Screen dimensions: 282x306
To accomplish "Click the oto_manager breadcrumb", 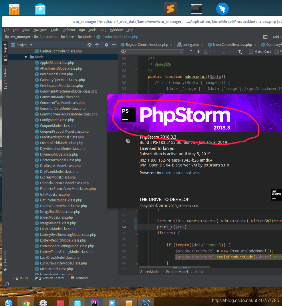I will 18,37.
